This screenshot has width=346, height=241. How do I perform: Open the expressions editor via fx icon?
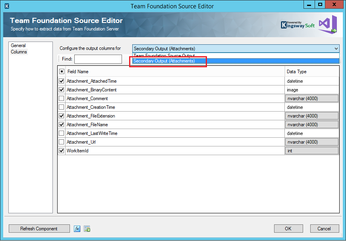coord(77,228)
